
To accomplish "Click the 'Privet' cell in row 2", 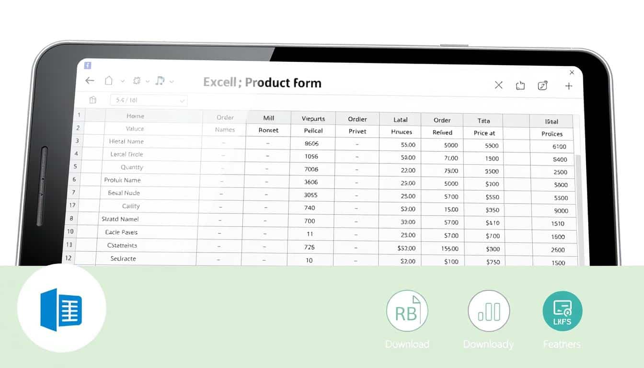I will tap(357, 131).
